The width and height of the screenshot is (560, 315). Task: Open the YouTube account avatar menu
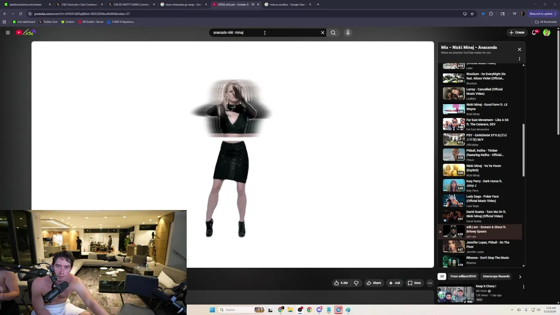(x=546, y=32)
